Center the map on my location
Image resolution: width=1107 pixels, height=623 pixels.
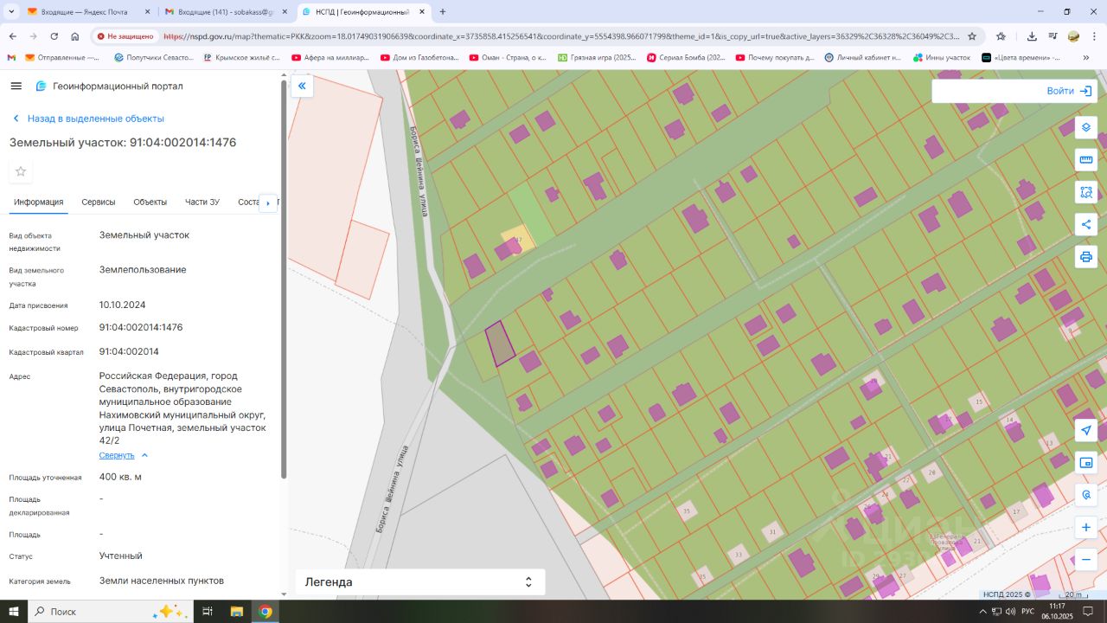point(1086,430)
